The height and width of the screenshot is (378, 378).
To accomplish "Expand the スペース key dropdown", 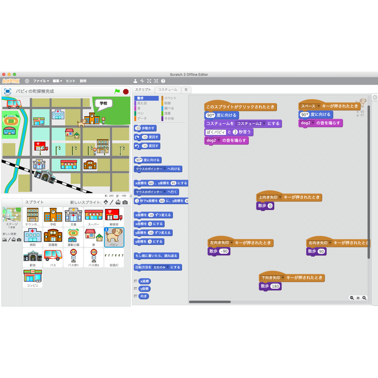I will [318, 106].
